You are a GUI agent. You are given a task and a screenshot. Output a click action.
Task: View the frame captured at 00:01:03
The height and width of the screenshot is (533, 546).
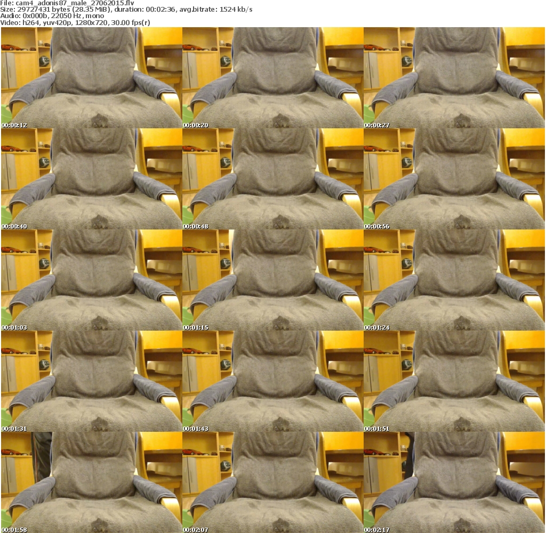click(92, 280)
